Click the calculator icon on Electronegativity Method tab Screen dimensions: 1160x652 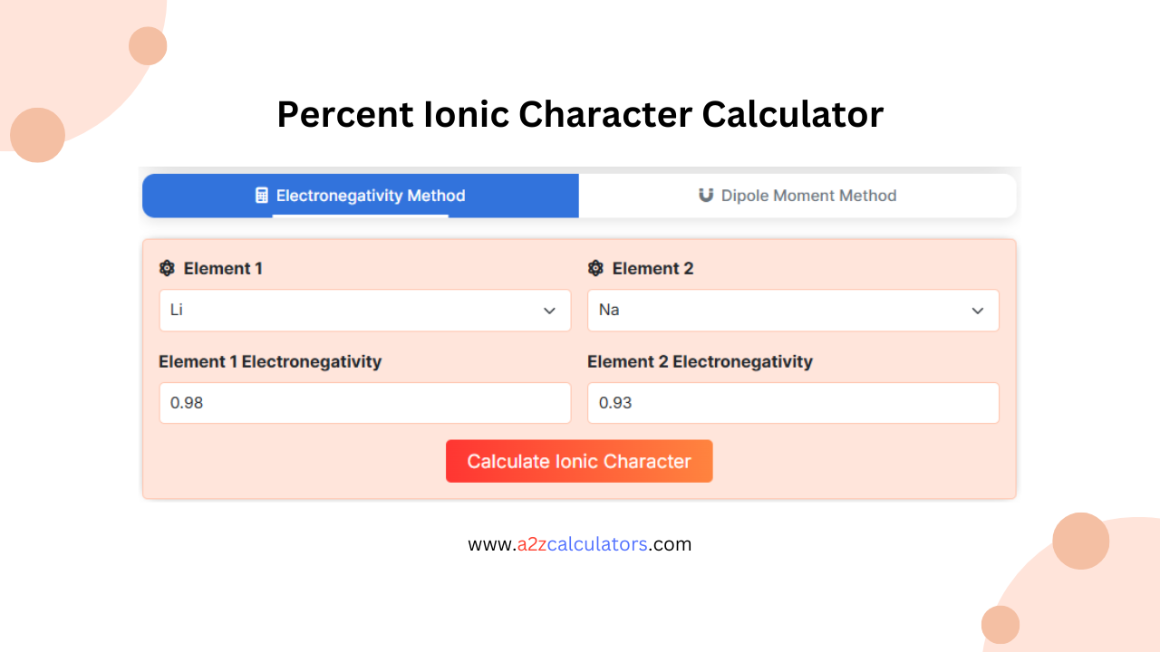pos(262,196)
